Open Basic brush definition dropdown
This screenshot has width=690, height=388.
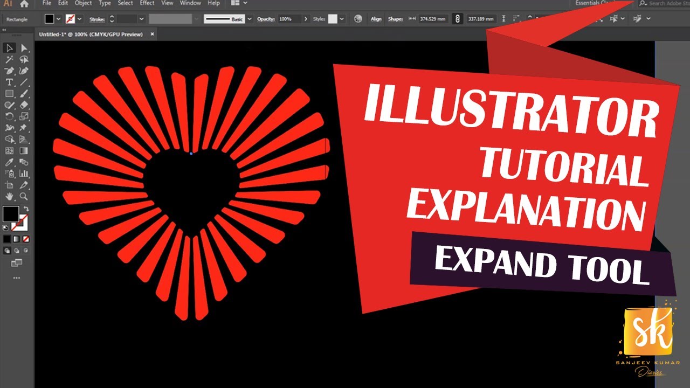(x=250, y=19)
